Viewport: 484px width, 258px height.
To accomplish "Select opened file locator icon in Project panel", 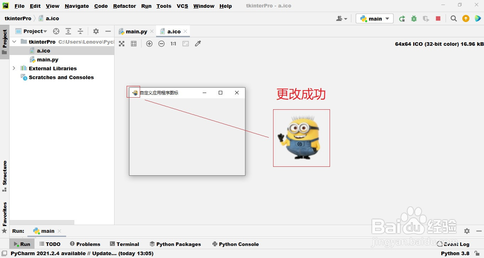I will point(56,31).
